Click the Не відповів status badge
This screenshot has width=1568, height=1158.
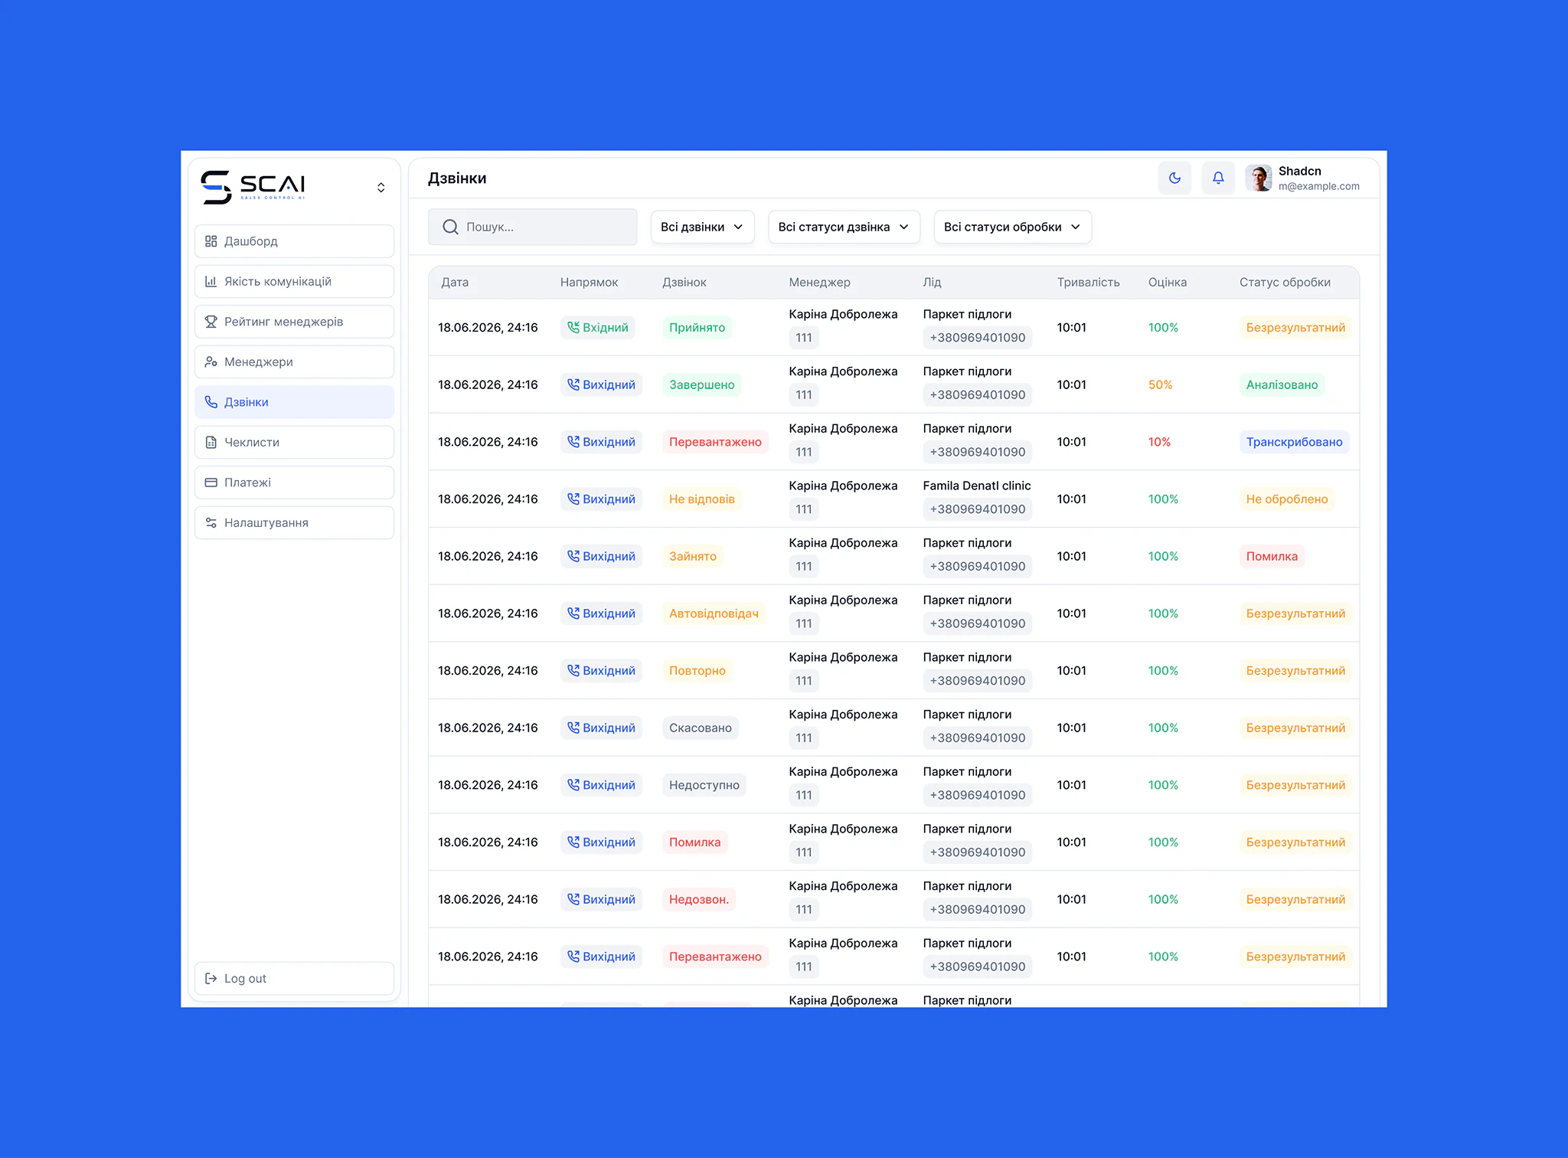702,499
